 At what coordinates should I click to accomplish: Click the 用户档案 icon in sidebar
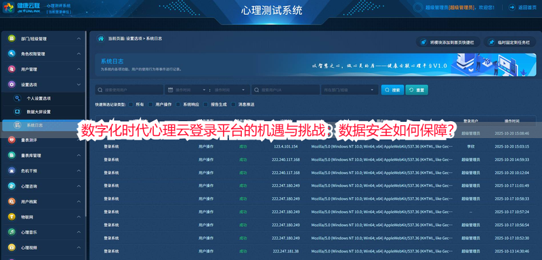12,201
